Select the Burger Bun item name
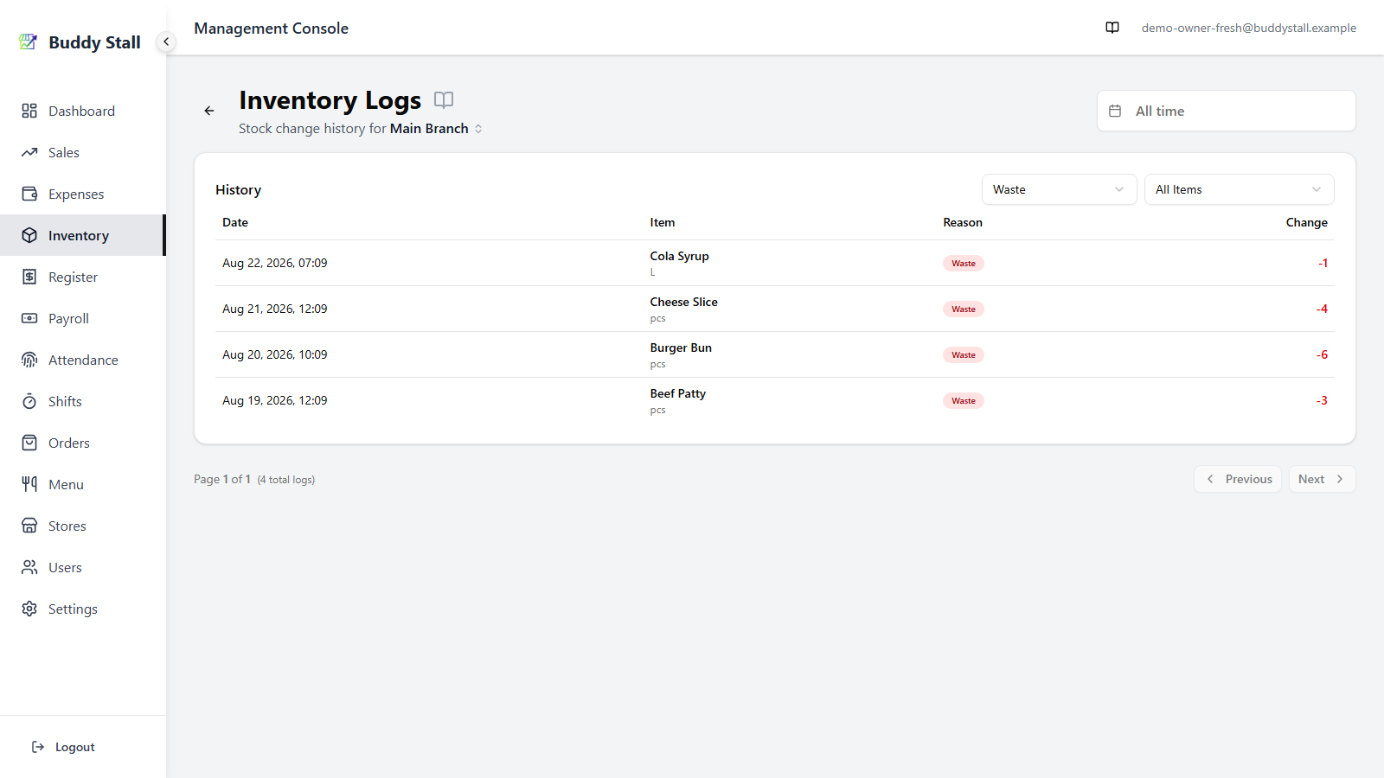 pos(681,348)
